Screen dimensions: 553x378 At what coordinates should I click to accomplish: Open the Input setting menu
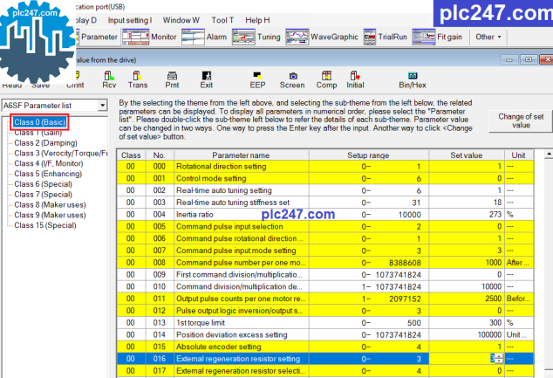pos(130,20)
